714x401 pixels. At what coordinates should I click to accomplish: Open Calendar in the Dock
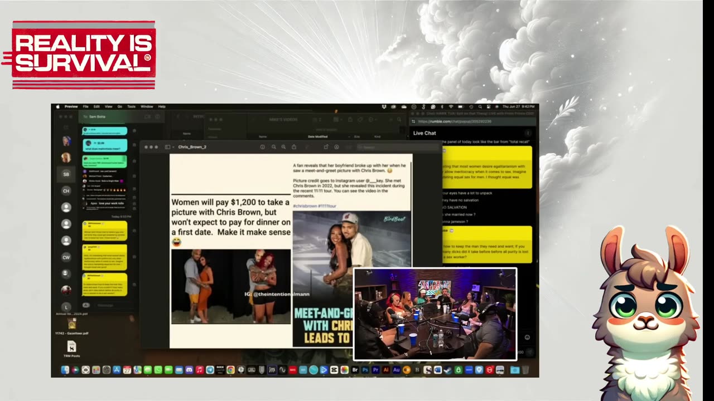pyautogui.click(x=127, y=370)
